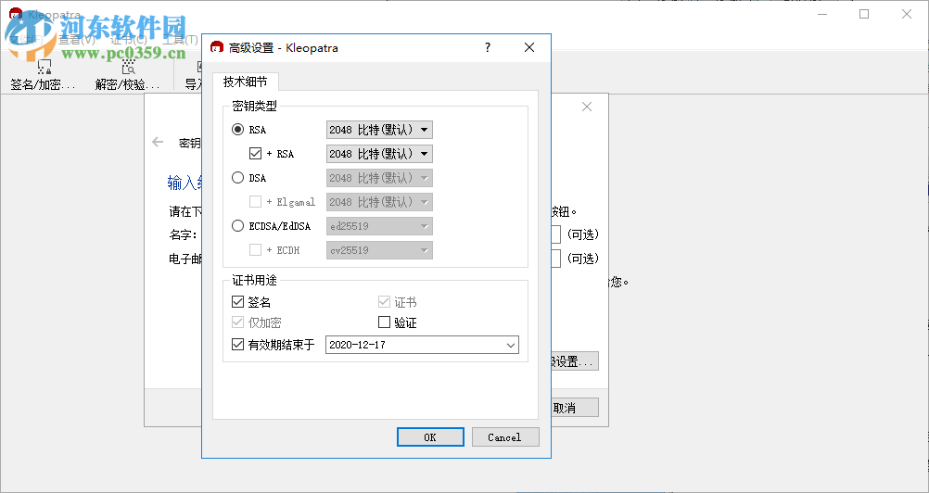
Task: Uncheck the + RSA subkey checkbox
Action: coord(255,153)
